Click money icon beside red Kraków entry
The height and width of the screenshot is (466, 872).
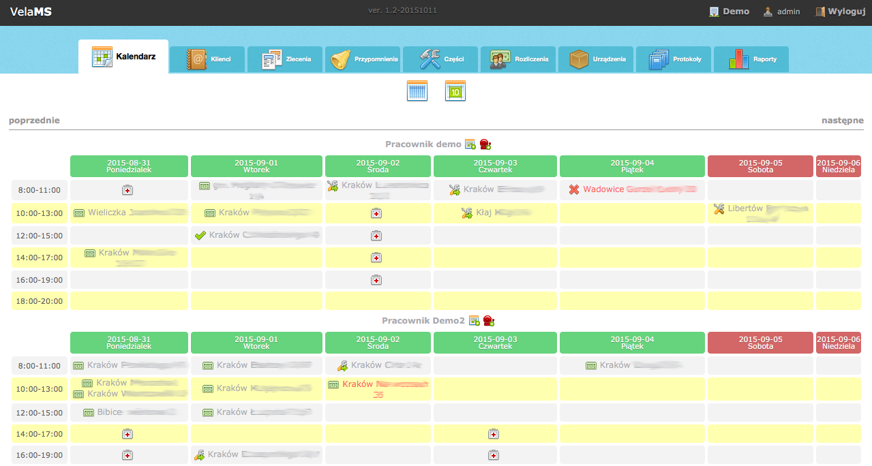pos(333,385)
